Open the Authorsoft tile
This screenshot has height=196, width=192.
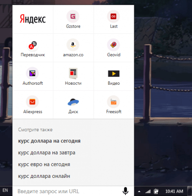coord(33,76)
